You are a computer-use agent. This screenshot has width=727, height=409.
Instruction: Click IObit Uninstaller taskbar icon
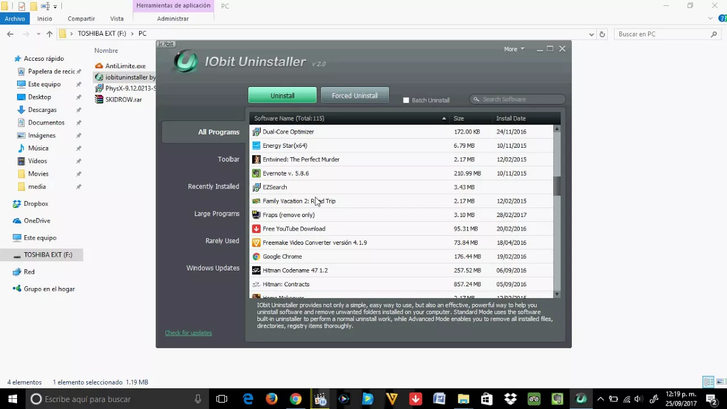pos(581,399)
